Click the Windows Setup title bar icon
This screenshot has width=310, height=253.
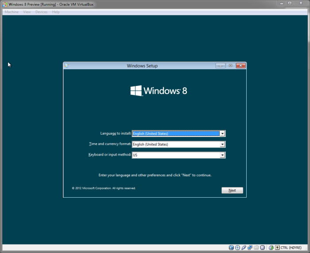[x=66, y=66]
